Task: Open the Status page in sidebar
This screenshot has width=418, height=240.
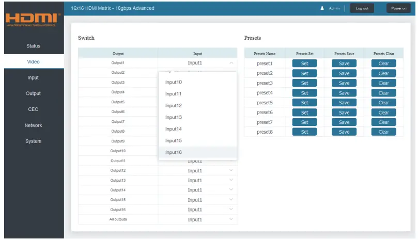Action: tap(34, 46)
